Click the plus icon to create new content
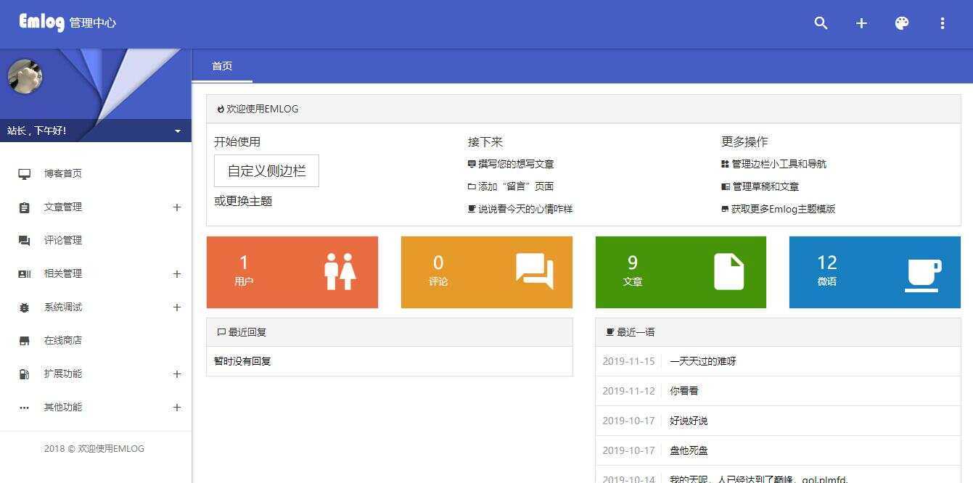Image resolution: width=973 pixels, height=483 pixels. [x=861, y=23]
